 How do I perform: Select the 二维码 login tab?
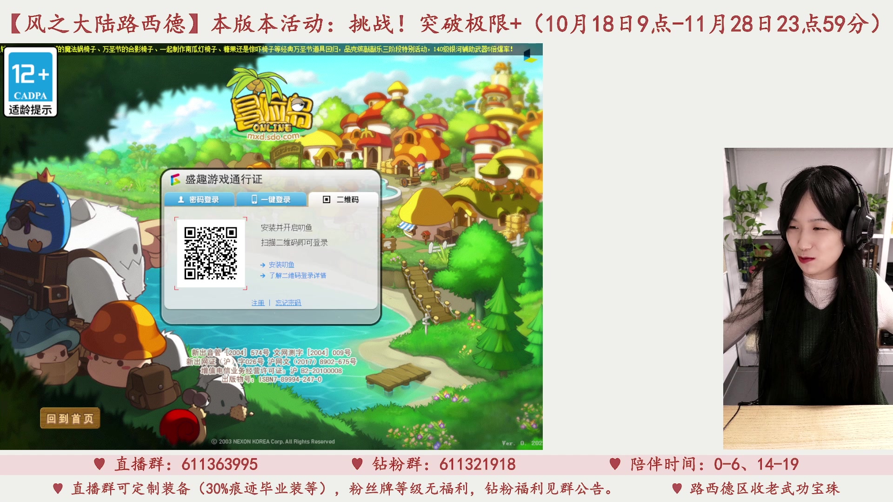(342, 199)
